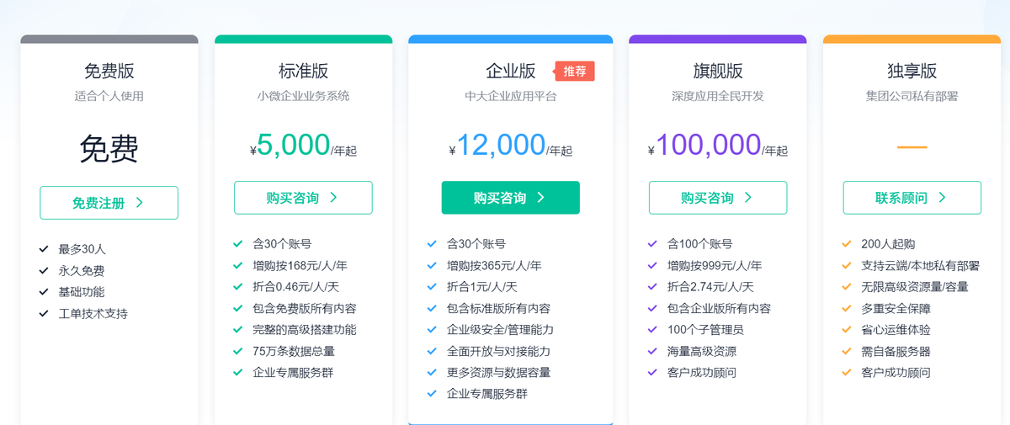
Task: Click the purple checkmark beside 100个子管理员
Action: 652,330
